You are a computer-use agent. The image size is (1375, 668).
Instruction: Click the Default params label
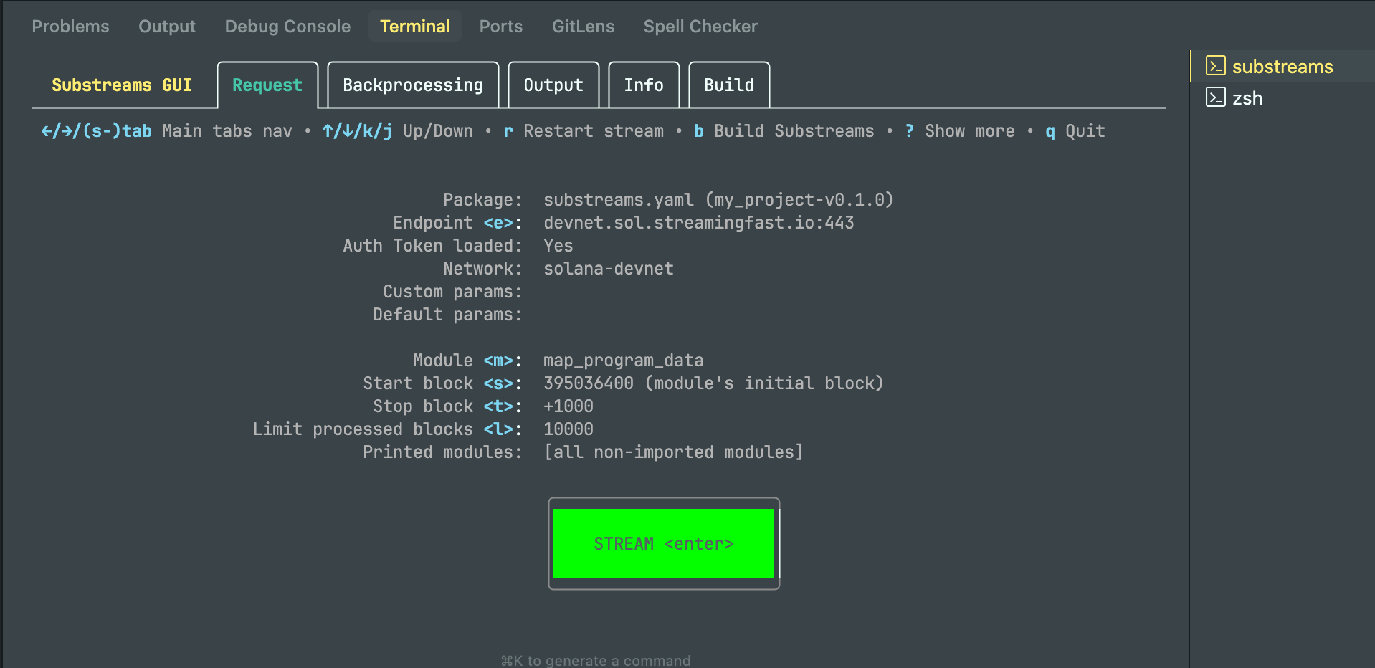coord(447,315)
